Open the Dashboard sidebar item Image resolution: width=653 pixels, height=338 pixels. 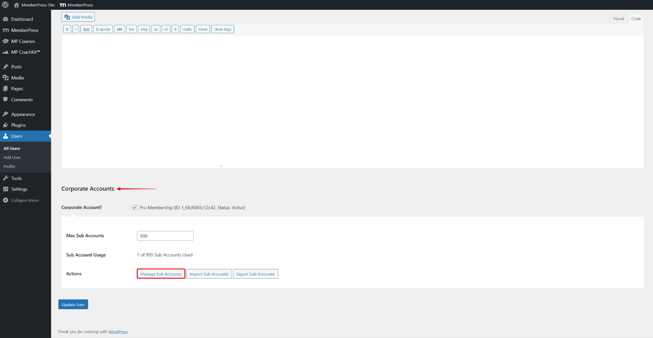coord(22,19)
